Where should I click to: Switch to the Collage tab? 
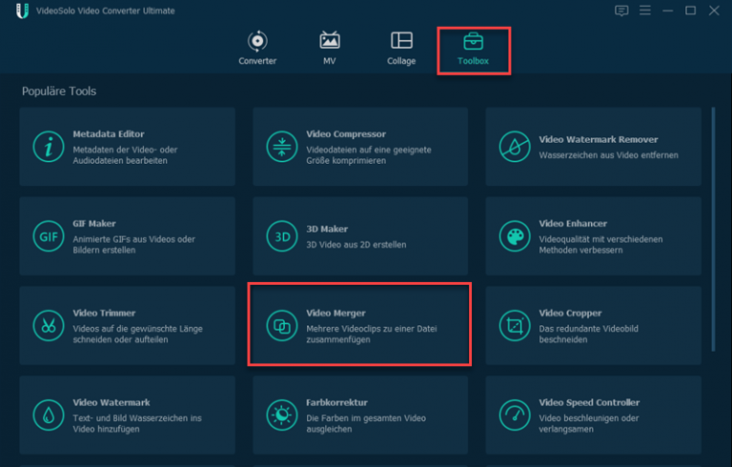401,48
